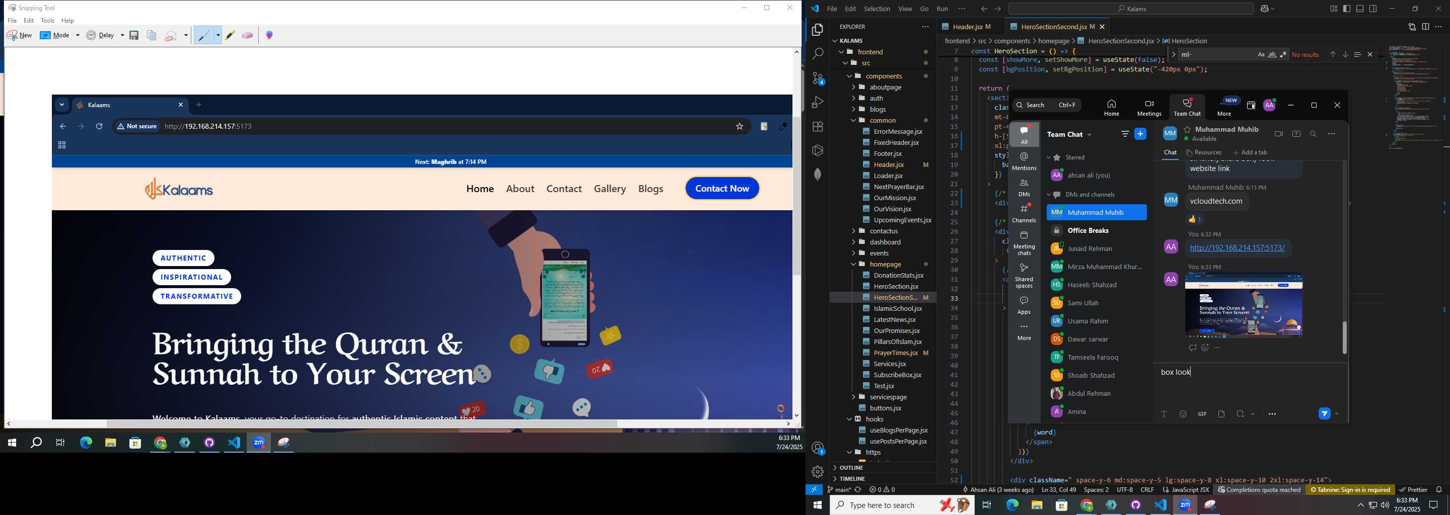
Task: Click the new chat plus button in Zoom
Action: (x=1140, y=134)
